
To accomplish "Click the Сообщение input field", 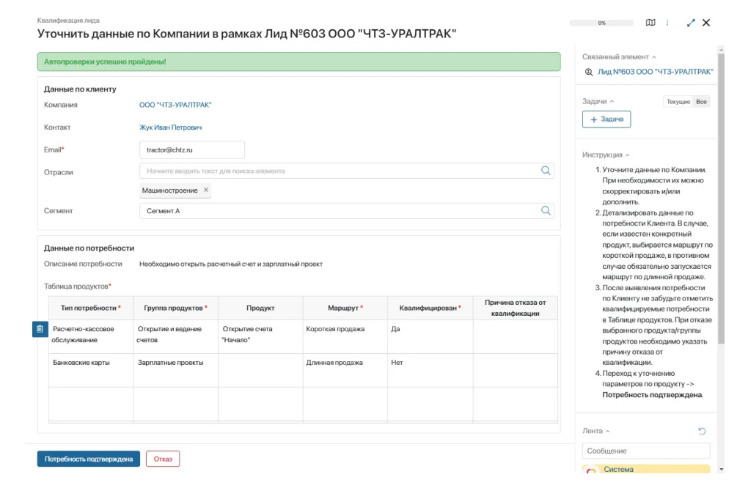I will (645, 451).
